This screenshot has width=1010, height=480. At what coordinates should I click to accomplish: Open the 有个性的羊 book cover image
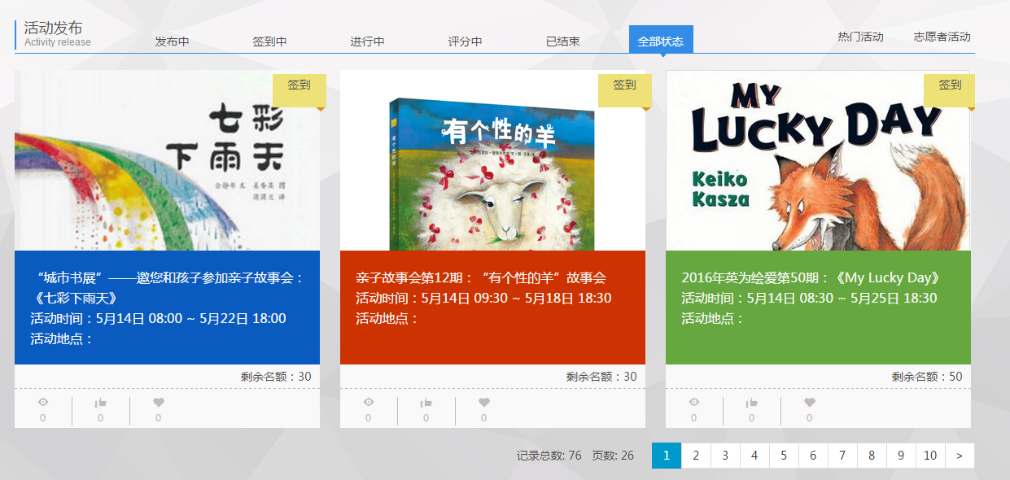click(x=492, y=160)
